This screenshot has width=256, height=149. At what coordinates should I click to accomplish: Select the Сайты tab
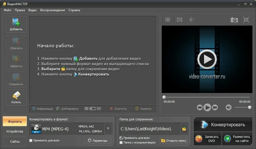click(15, 141)
